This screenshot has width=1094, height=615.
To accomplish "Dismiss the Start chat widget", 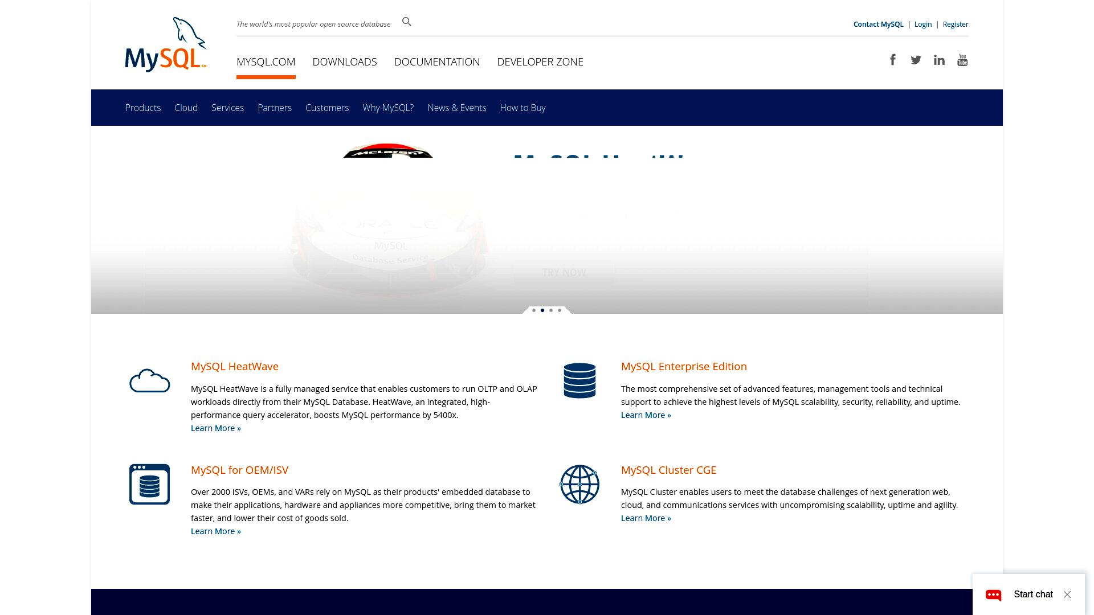I will point(1067,594).
